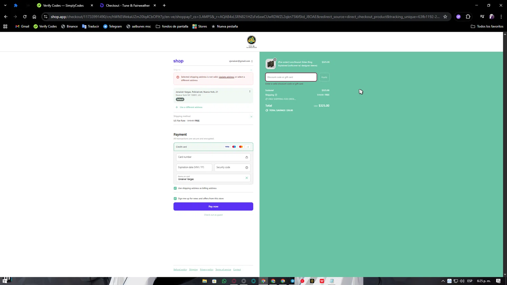Click the Tune & Fairweather store logo
The height and width of the screenshot is (285, 507).
click(x=251, y=42)
